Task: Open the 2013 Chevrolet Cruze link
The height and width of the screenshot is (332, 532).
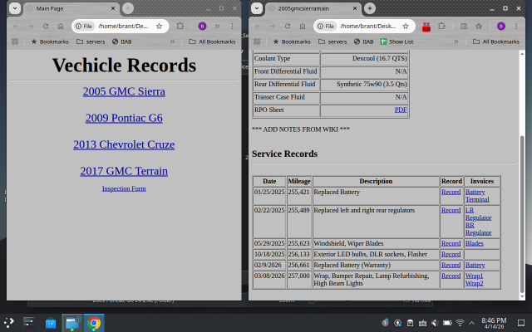Action: coord(124,144)
